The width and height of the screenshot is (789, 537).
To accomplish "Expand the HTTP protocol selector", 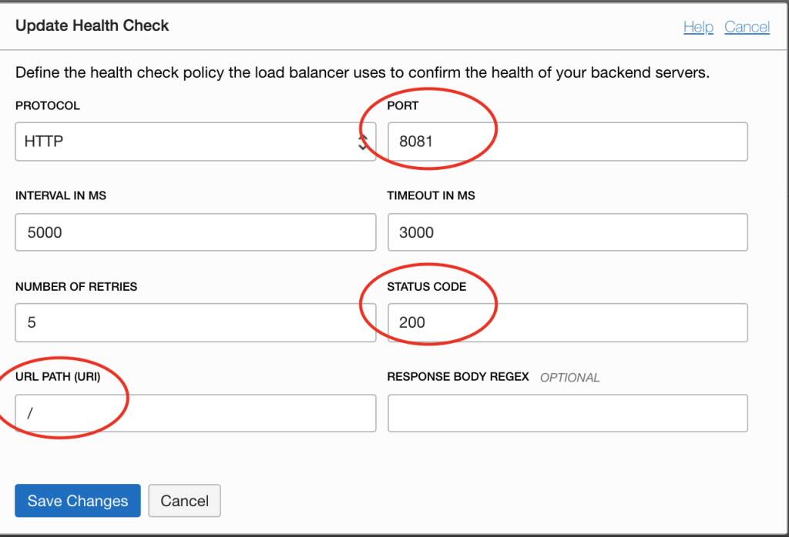I will (195, 141).
